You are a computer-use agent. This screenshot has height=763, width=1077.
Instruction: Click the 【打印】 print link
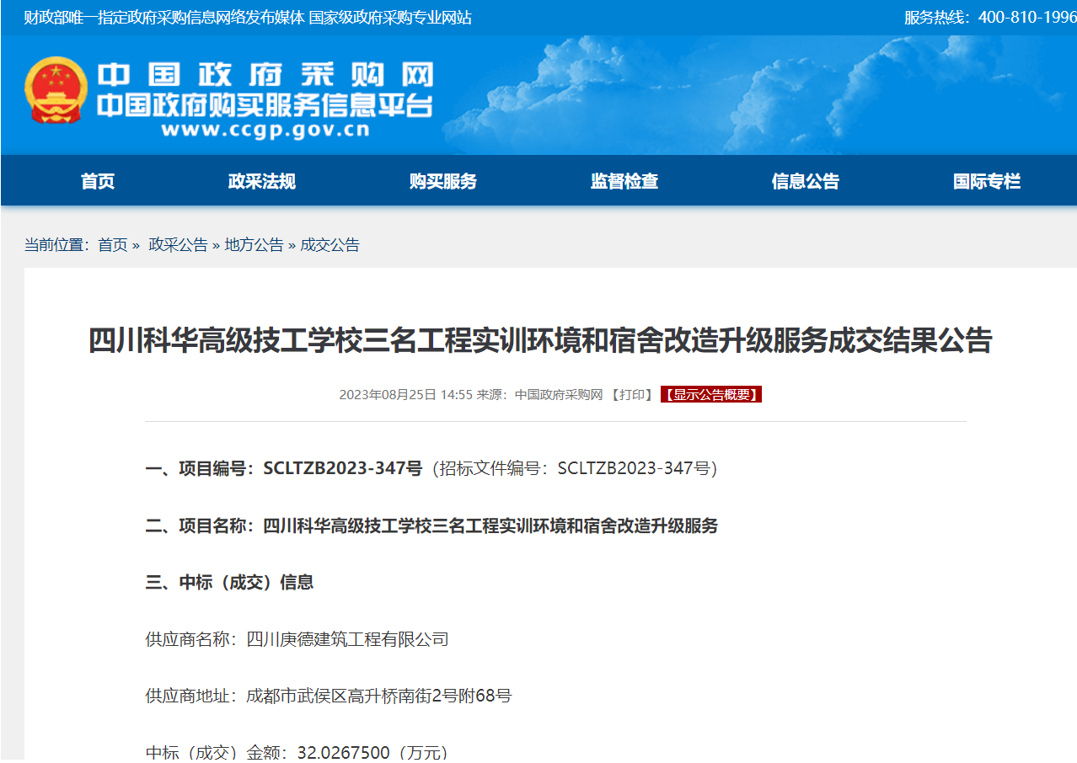coord(632,394)
